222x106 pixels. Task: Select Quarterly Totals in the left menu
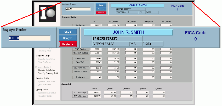click(x=42, y=67)
